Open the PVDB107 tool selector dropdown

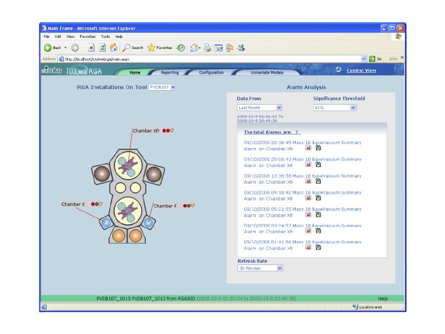[173, 87]
